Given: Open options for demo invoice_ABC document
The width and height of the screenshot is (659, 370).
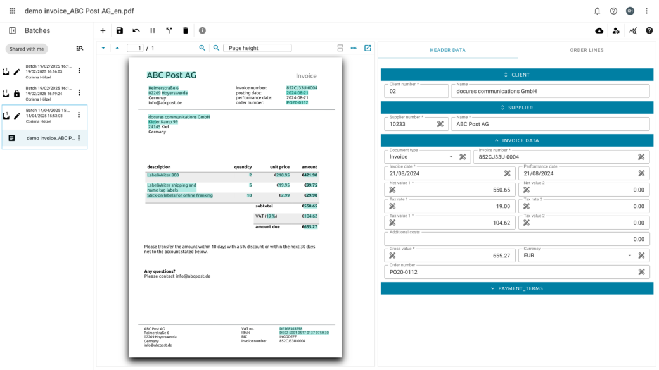Looking at the screenshot, I should coord(79,138).
